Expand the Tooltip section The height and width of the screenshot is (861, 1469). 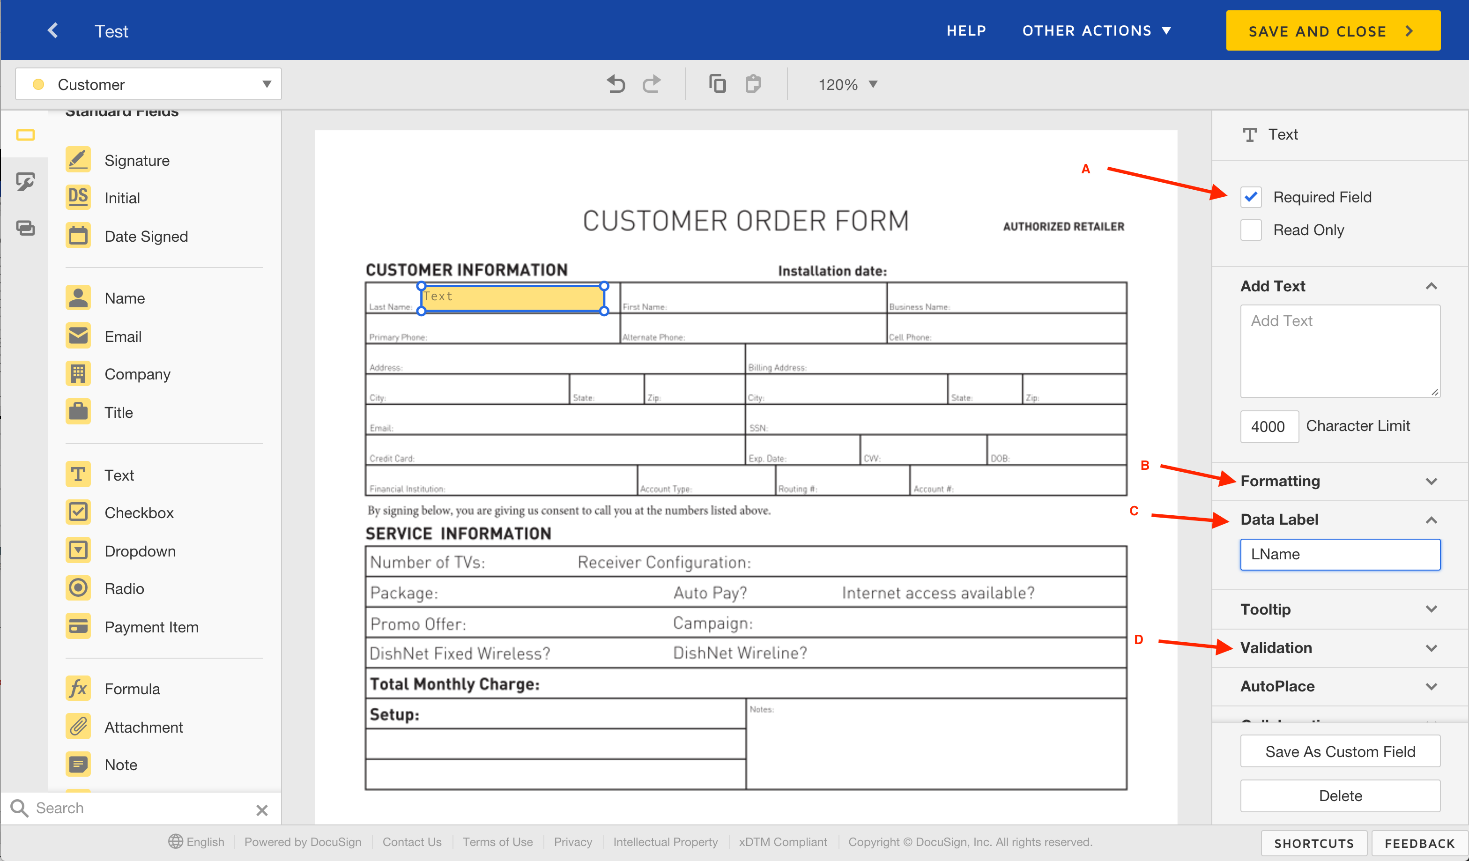[1431, 609]
